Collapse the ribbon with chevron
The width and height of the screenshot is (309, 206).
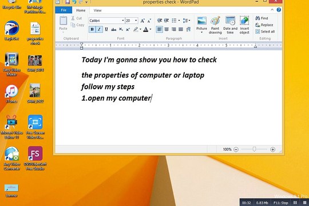point(272,10)
